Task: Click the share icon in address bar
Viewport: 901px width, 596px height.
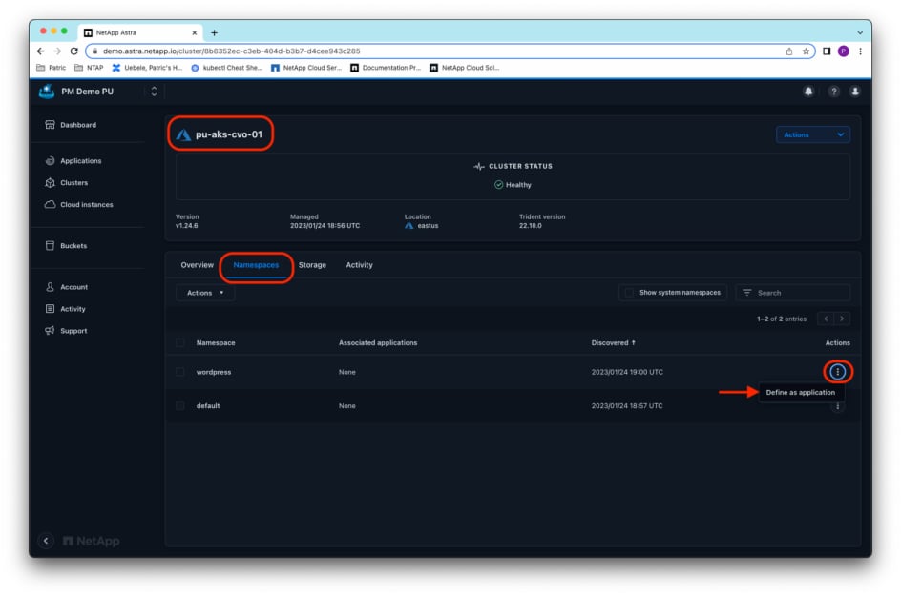Action: 789,51
